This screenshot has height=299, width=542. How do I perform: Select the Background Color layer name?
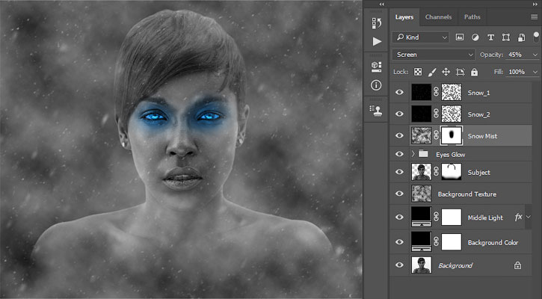(x=493, y=243)
